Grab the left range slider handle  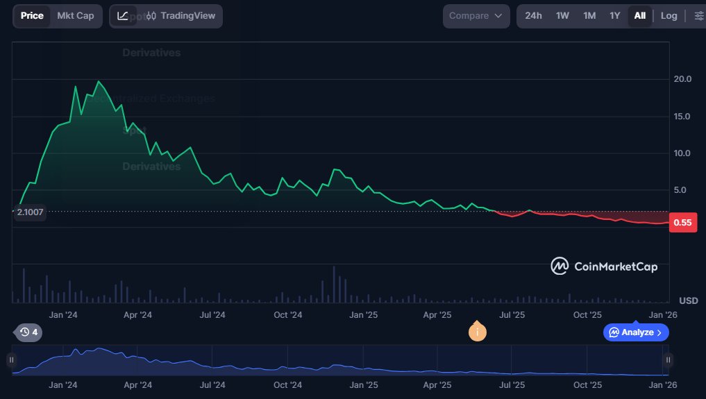click(12, 359)
